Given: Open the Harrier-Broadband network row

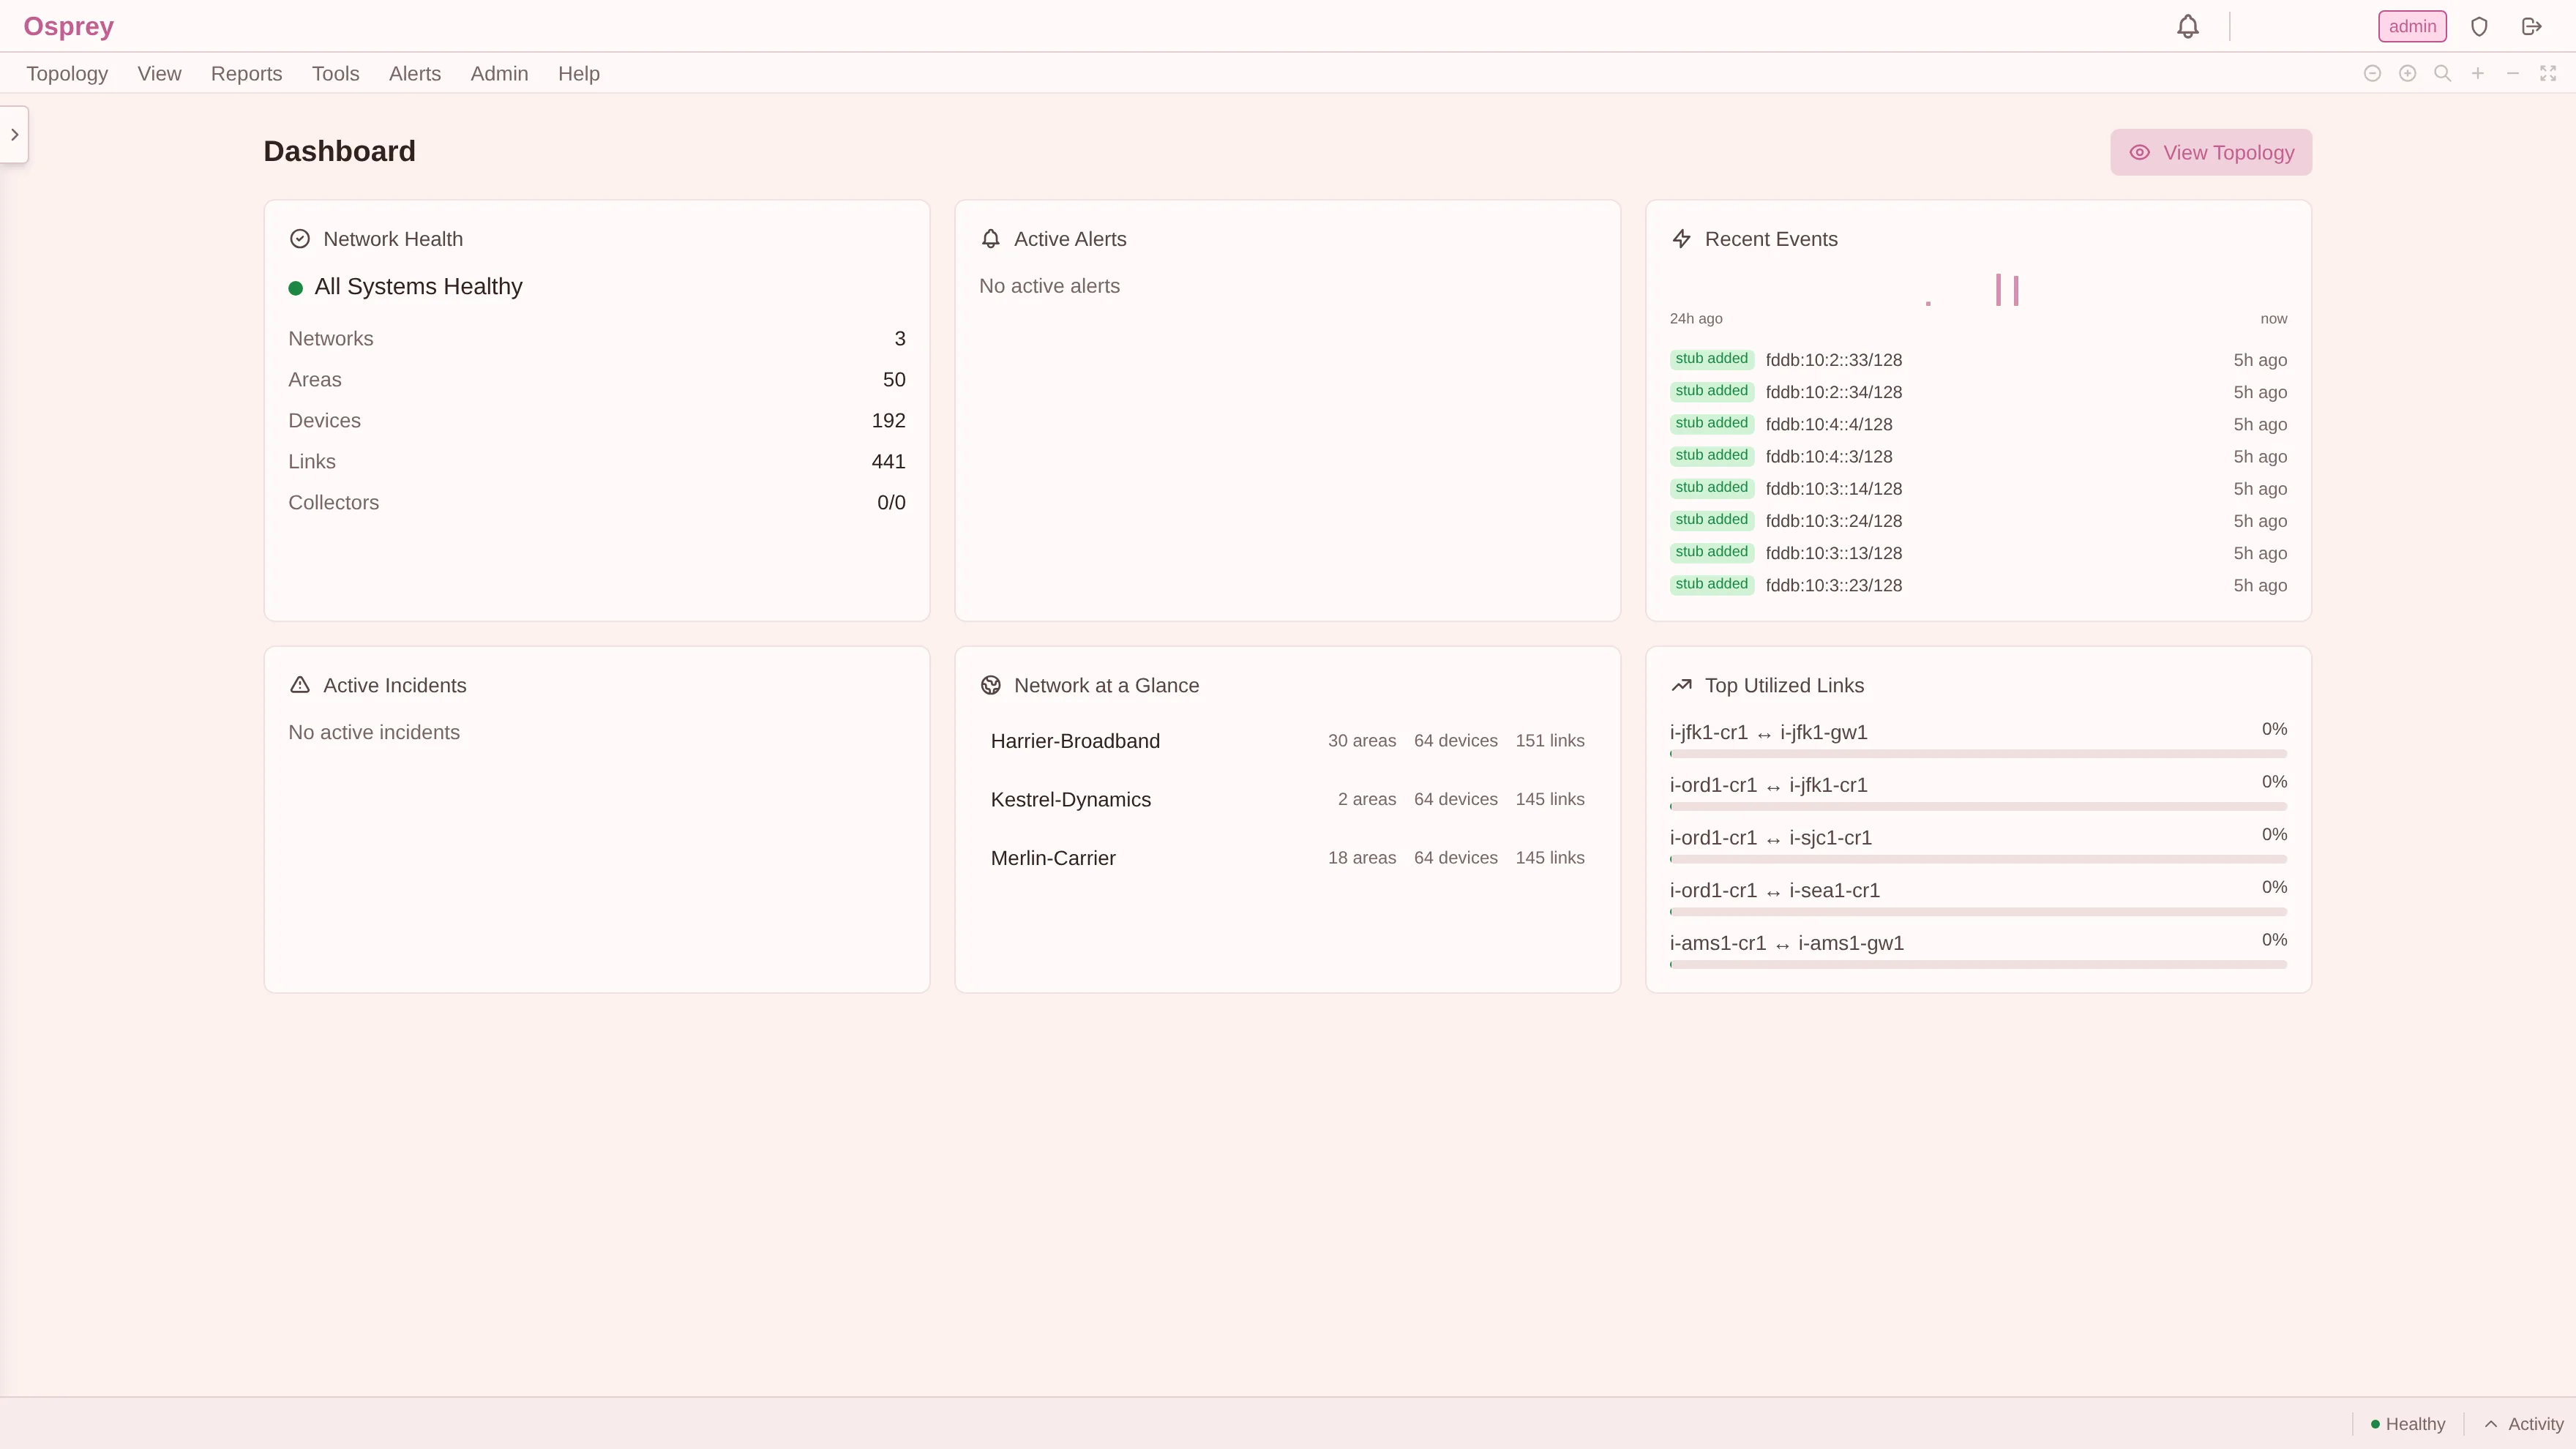Looking at the screenshot, I should (x=1287, y=741).
